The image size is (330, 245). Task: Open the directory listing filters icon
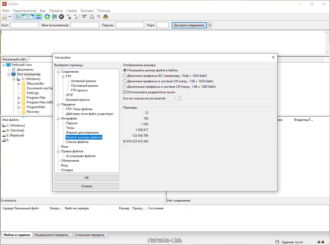(x=84, y=17)
